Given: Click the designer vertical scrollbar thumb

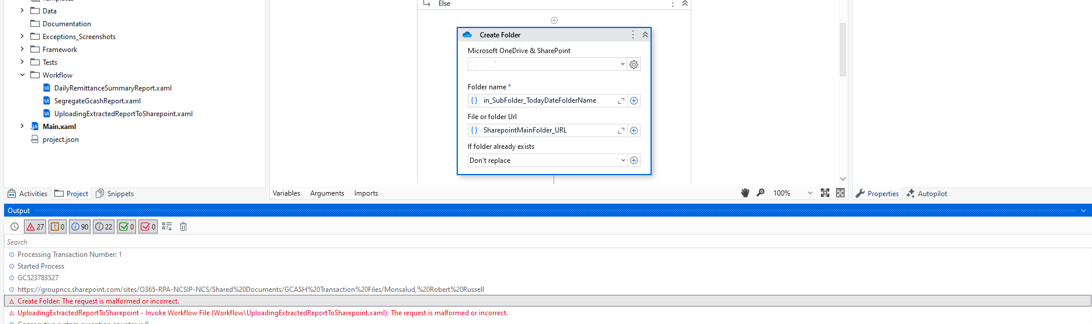Looking at the screenshot, I should click(x=843, y=50).
